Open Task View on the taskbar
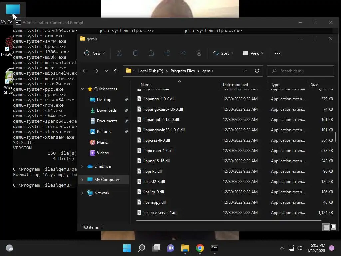The height and width of the screenshot is (256, 341). click(156, 248)
